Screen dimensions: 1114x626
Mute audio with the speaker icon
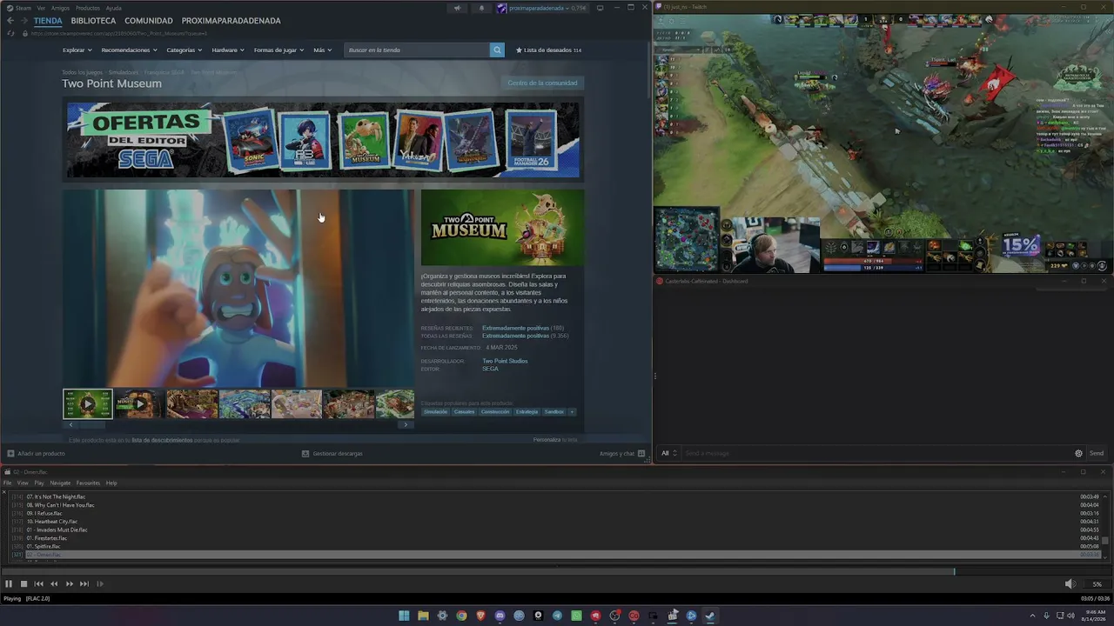click(1070, 584)
